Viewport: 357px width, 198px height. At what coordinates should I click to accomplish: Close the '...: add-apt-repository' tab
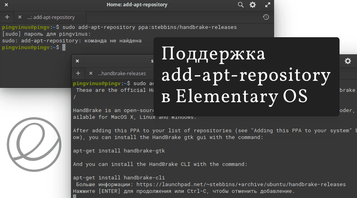(x=20, y=17)
